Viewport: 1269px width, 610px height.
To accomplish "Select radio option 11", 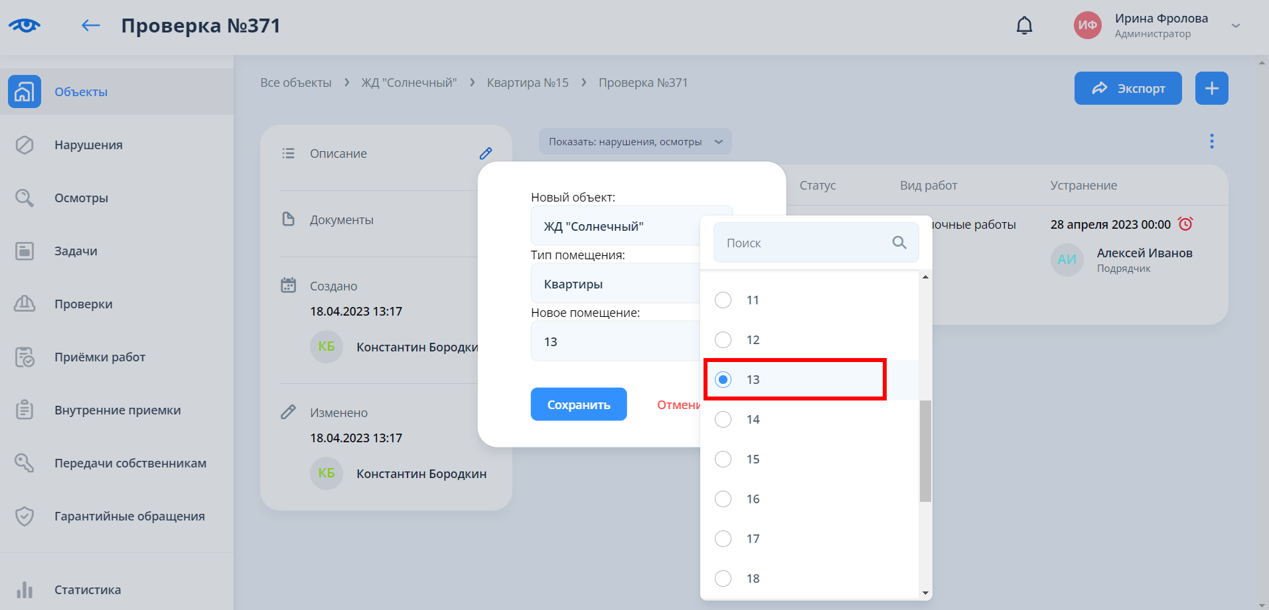I will coord(723,300).
